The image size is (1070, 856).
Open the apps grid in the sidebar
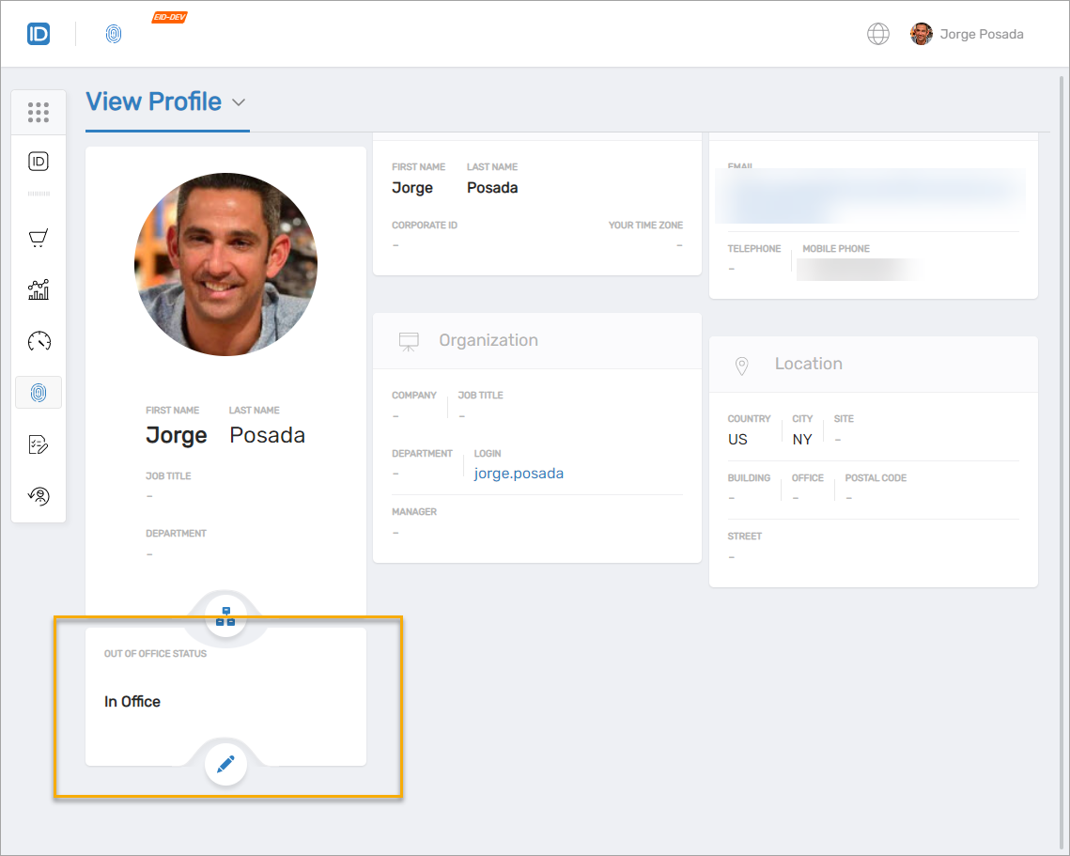(39, 112)
